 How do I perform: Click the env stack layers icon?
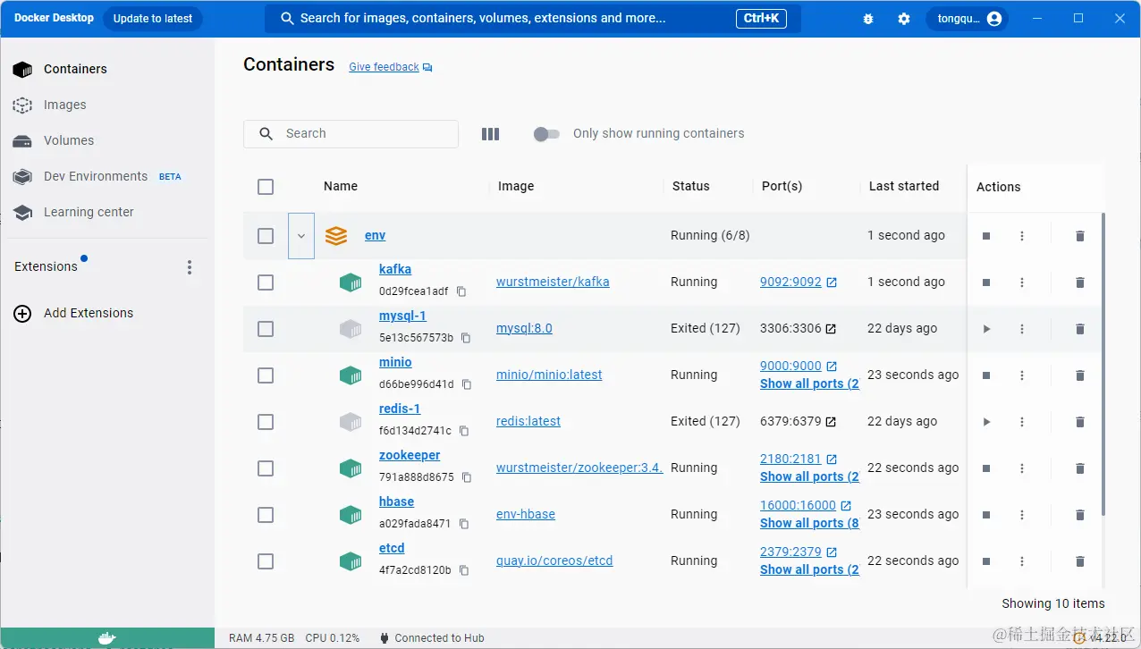(336, 236)
